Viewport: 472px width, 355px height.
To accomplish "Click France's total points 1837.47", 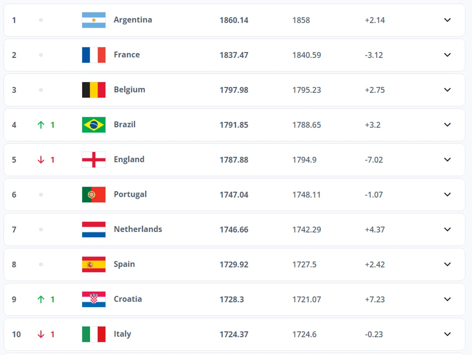I will click(x=234, y=55).
